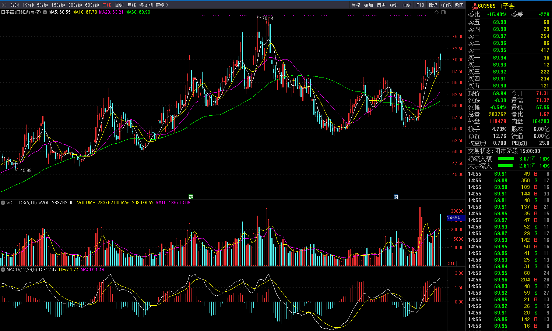The image size is (552, 331).
Task: Click the 卖五 price 69.99
Action: pos(500,22)
